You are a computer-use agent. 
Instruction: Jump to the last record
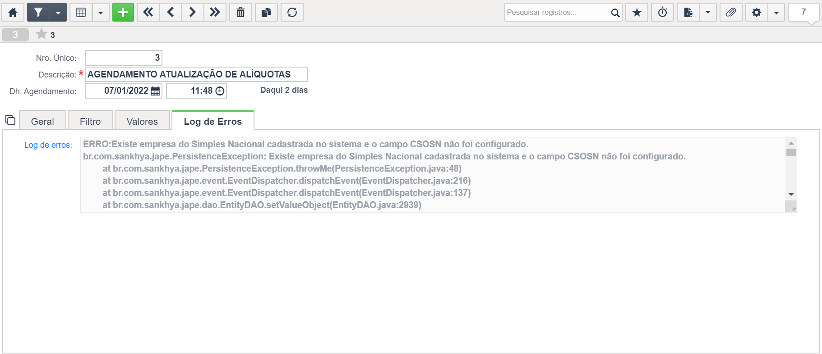(215, 12)
